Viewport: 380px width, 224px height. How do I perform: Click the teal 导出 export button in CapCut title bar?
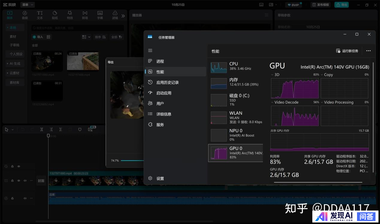click(342, 5)
